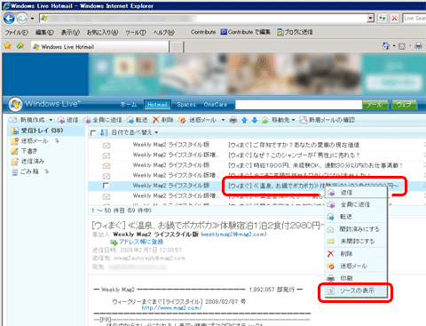Open the ツール(T) menu
The image size is (426, 326).
(136, 32)
